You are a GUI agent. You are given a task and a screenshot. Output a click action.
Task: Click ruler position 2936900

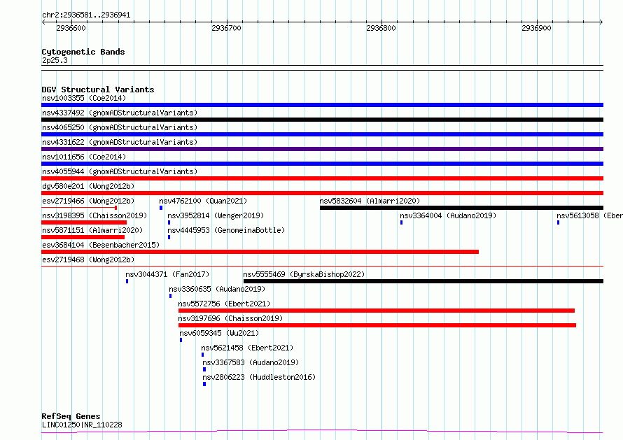[x=536, y=28]
